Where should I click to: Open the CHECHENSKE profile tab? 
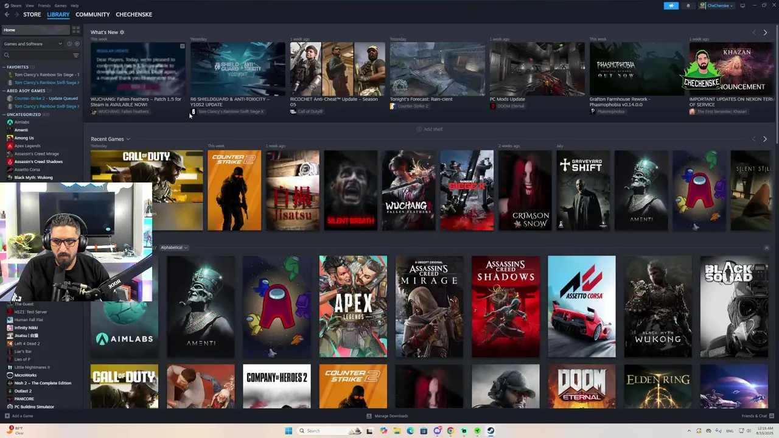point(134,15)
